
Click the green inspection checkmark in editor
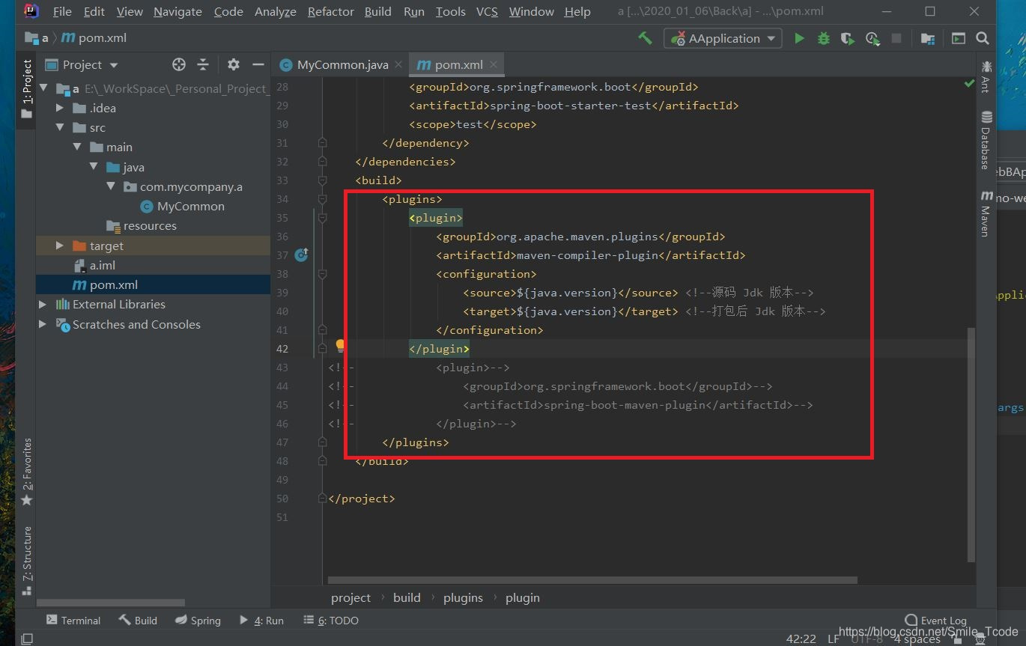(969, 85)
